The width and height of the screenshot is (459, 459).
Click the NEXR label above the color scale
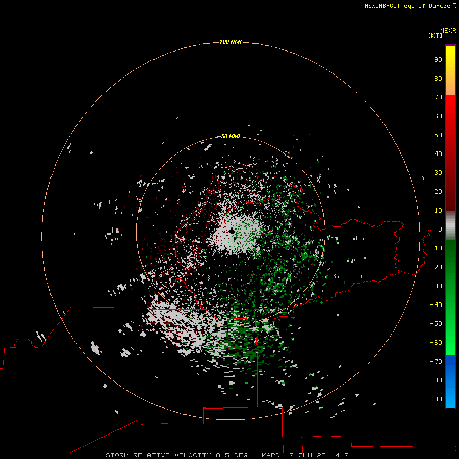[448, 31]
